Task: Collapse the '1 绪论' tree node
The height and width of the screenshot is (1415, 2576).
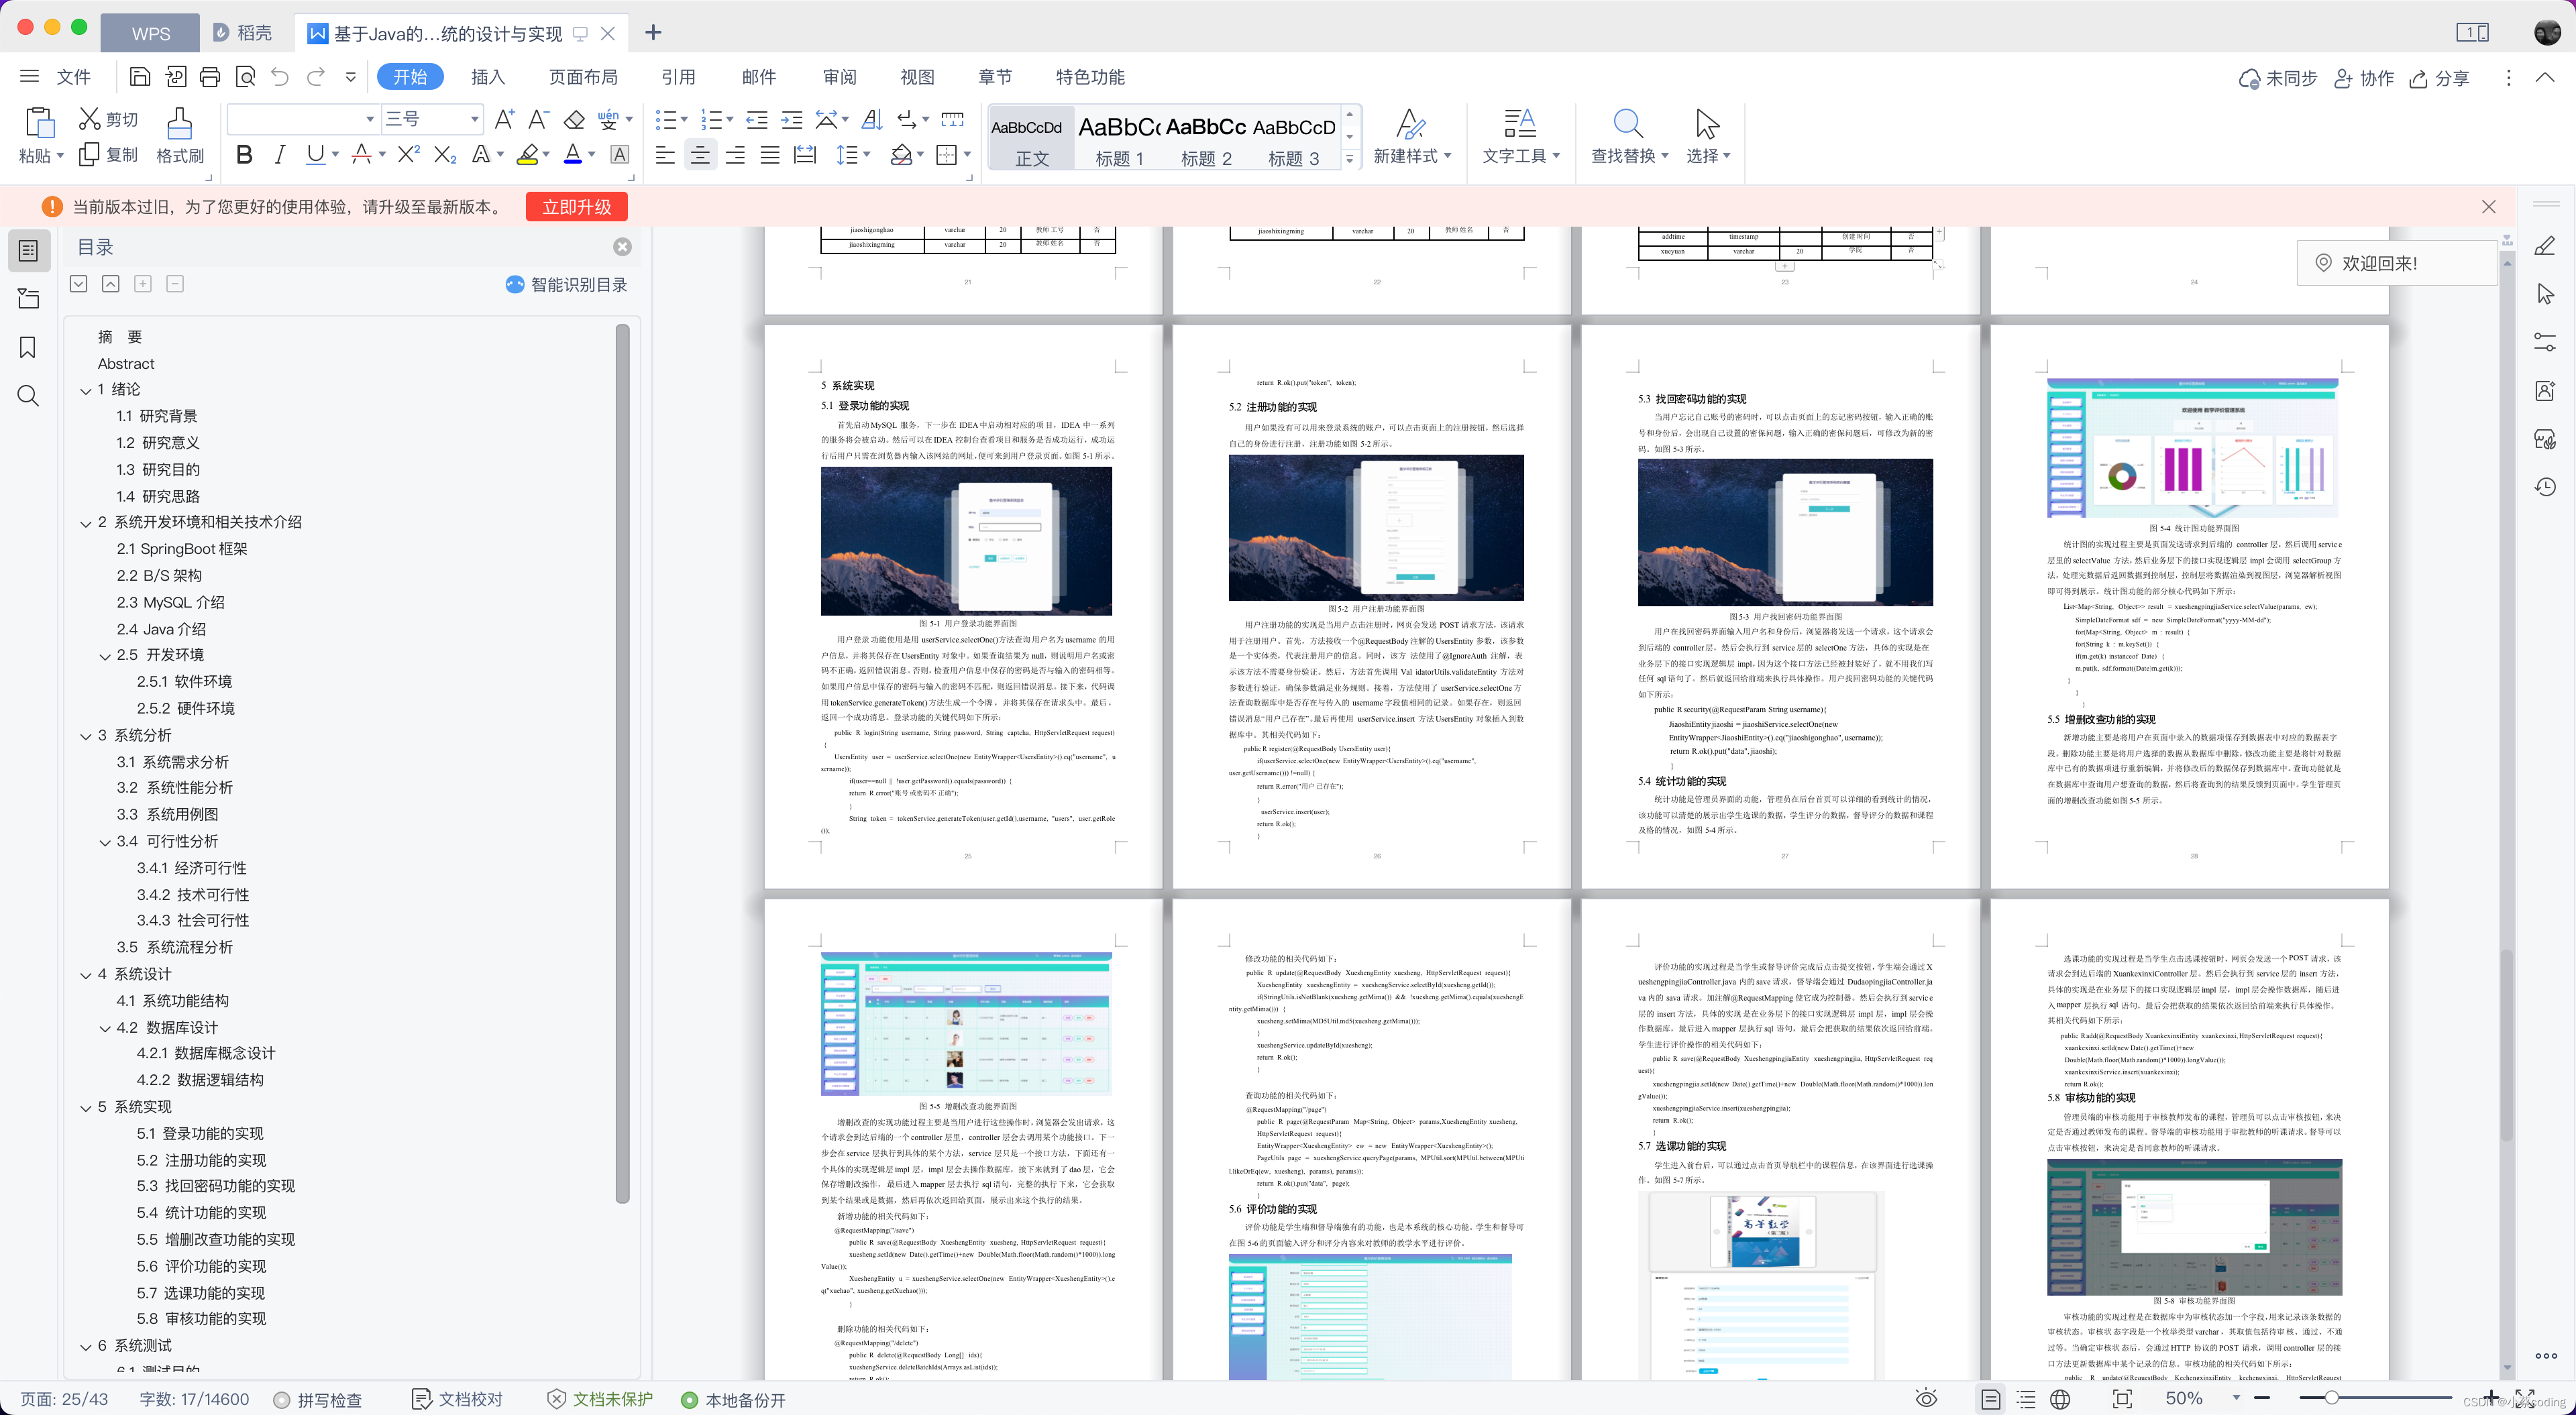Action: [x=86, y=391]
